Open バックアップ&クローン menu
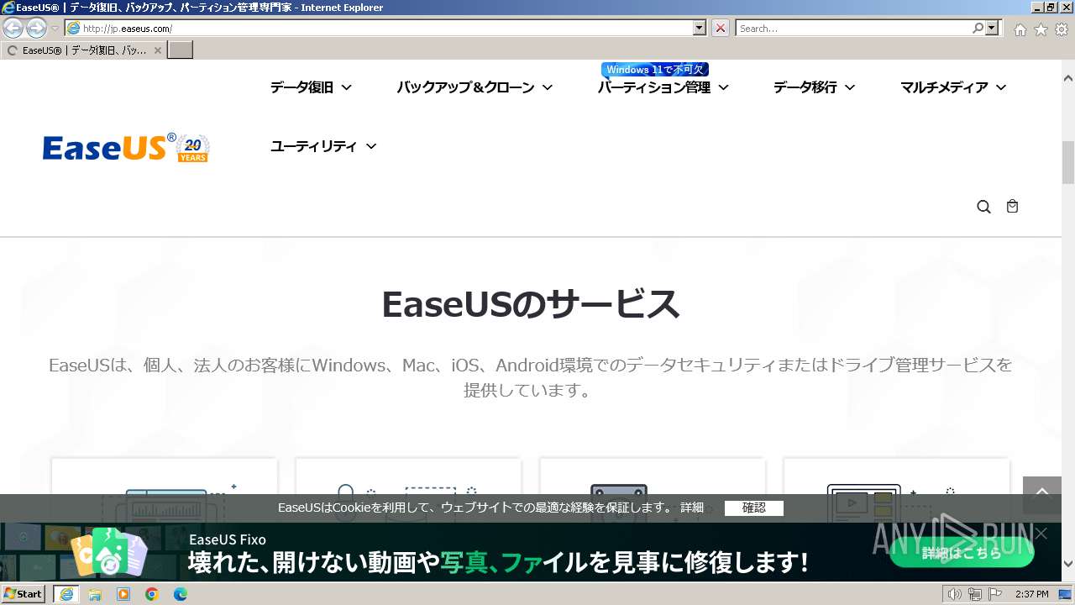Screen dimensions: 1075x605 [475, 87]
